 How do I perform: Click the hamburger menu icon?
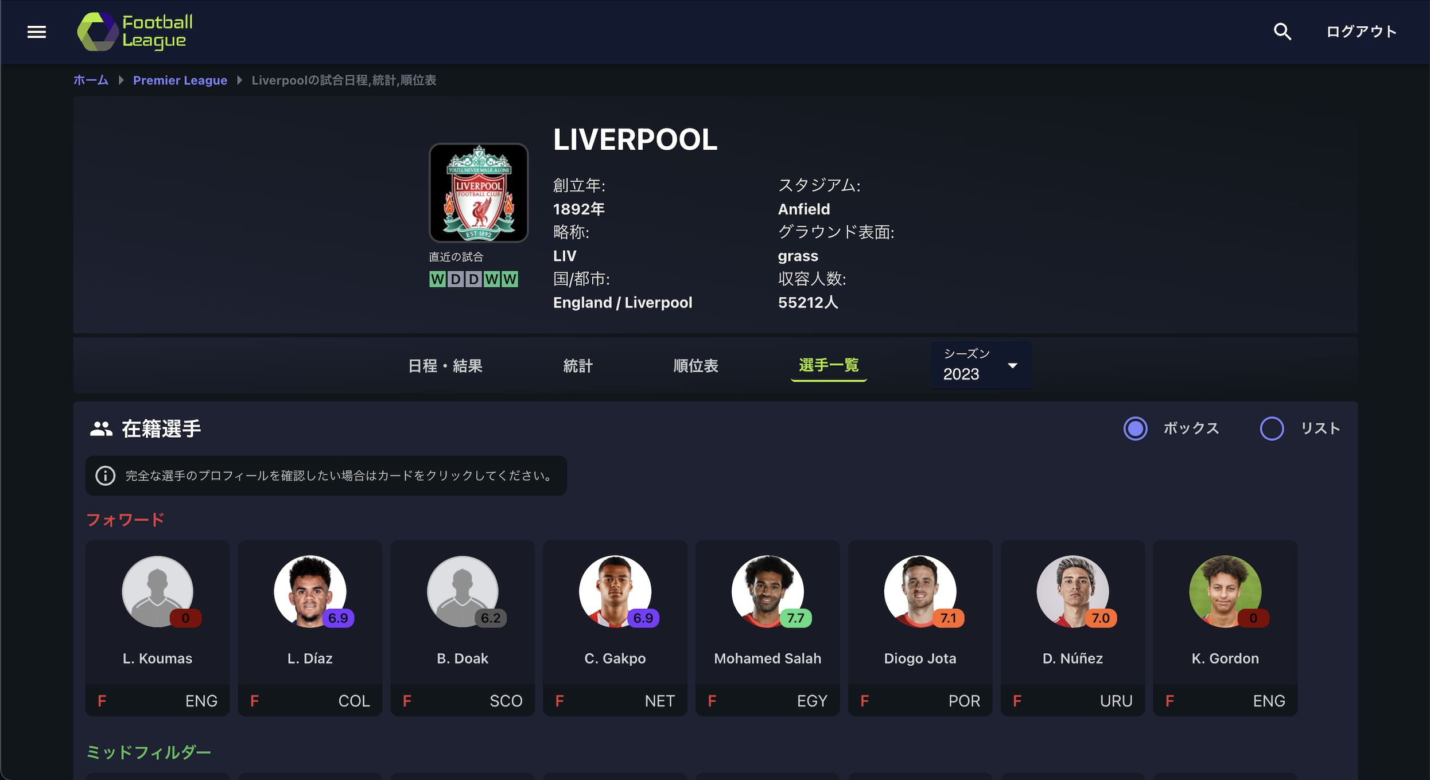click(x=37, y=32)
